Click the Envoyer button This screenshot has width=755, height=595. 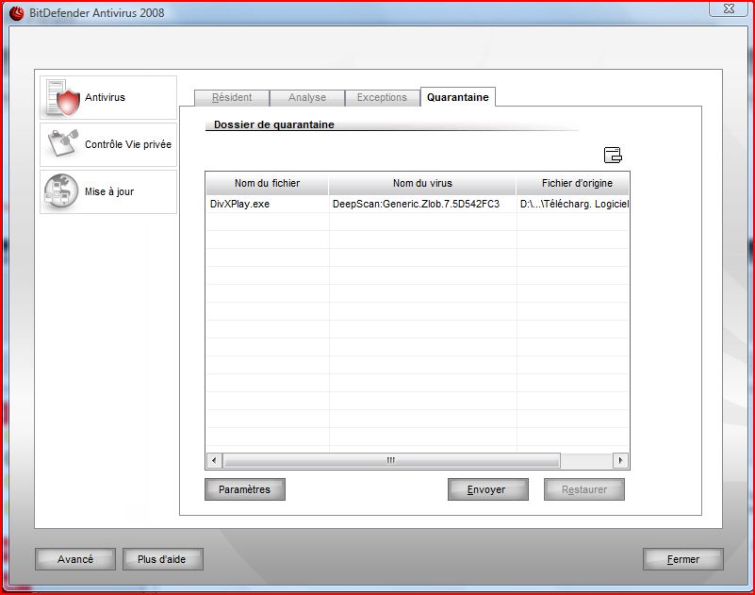[487, 489]
